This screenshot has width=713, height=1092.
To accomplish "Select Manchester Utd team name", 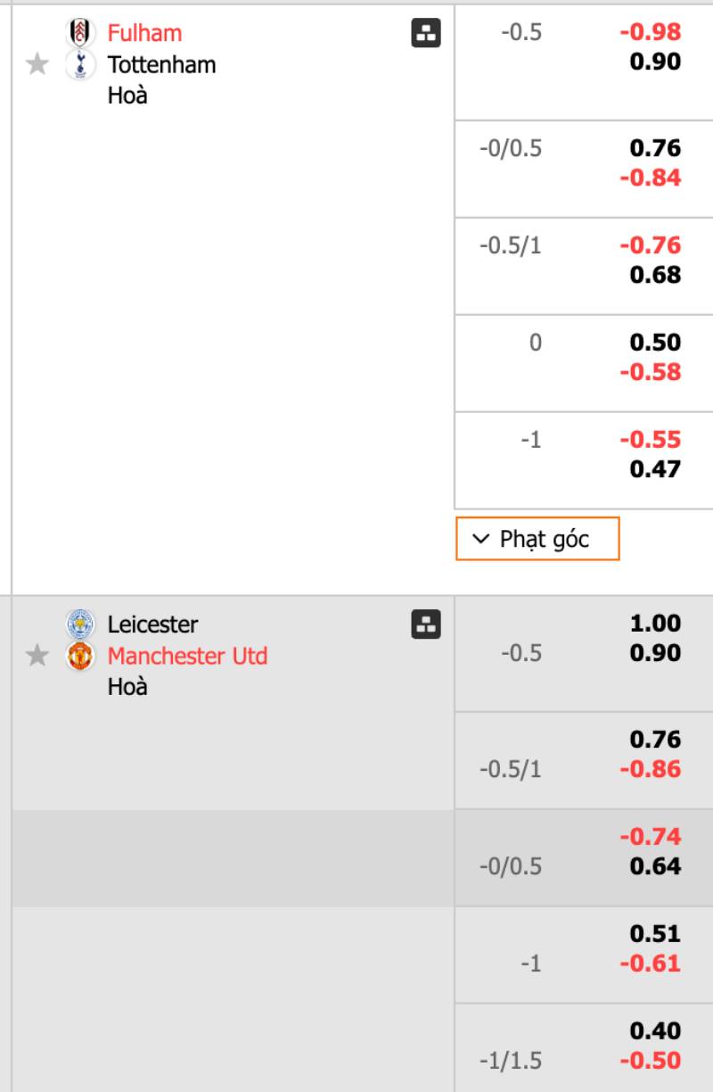I will tap(187, 656).
